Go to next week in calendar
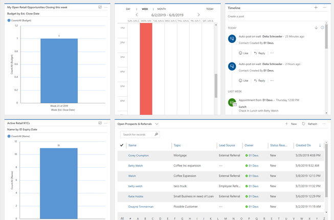 coord(198,15)
